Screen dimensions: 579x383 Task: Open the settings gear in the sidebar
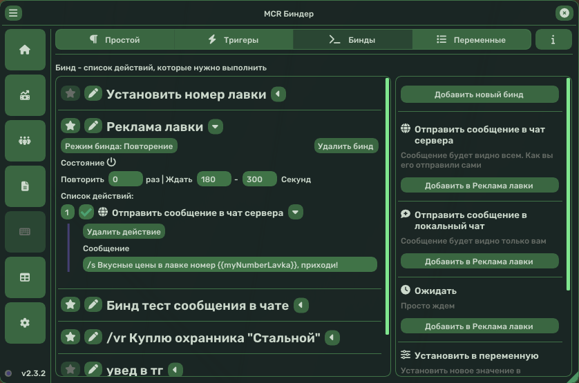(x=25, y=323)
